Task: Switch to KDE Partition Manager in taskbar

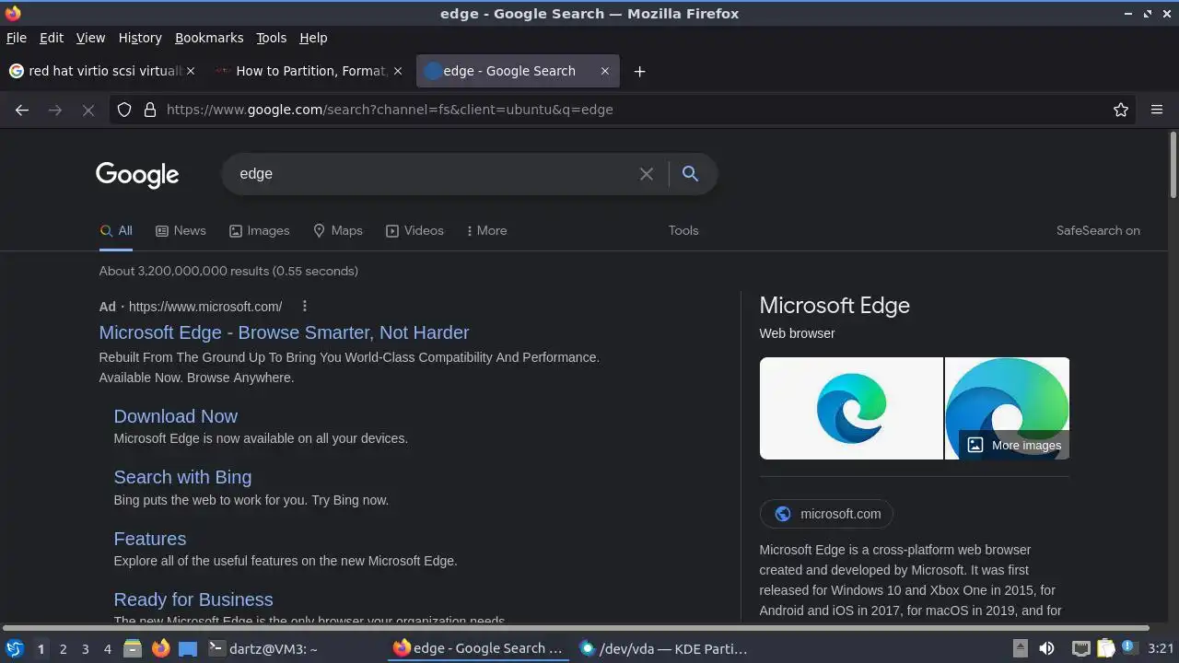Action: click(x=663, y=649)
